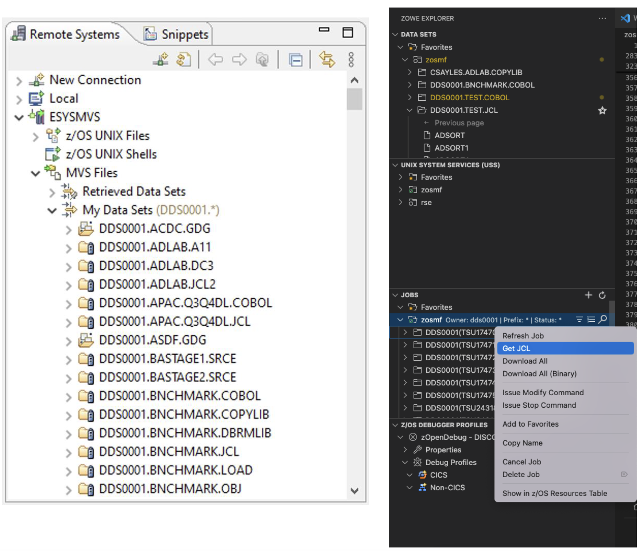Expand DDS0001.BNCHMARK.LOAD data set
640x551 pixels.
click(68, 471)
